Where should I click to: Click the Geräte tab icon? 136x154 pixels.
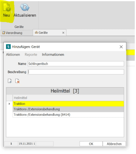(x=36, y=33)
